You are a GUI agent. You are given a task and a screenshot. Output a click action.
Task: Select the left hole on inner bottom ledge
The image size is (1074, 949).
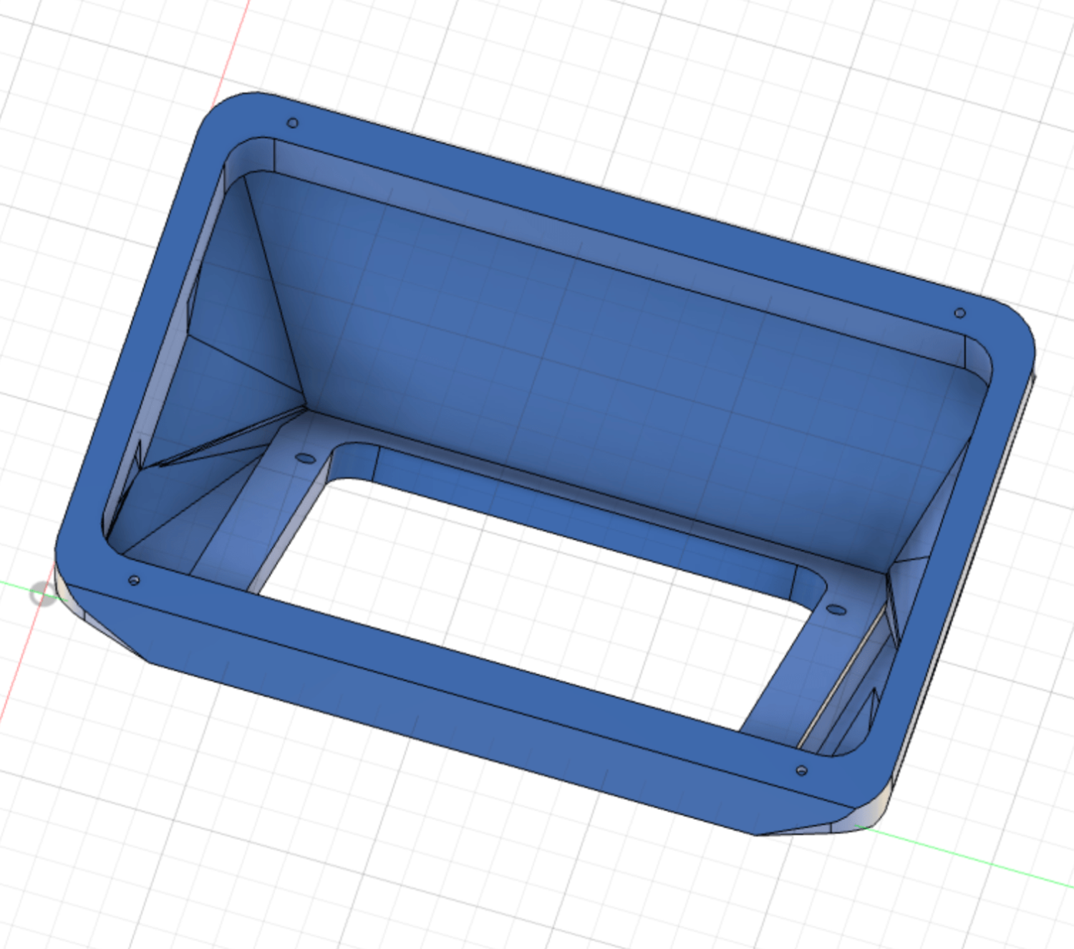click(x=305, y=458)
